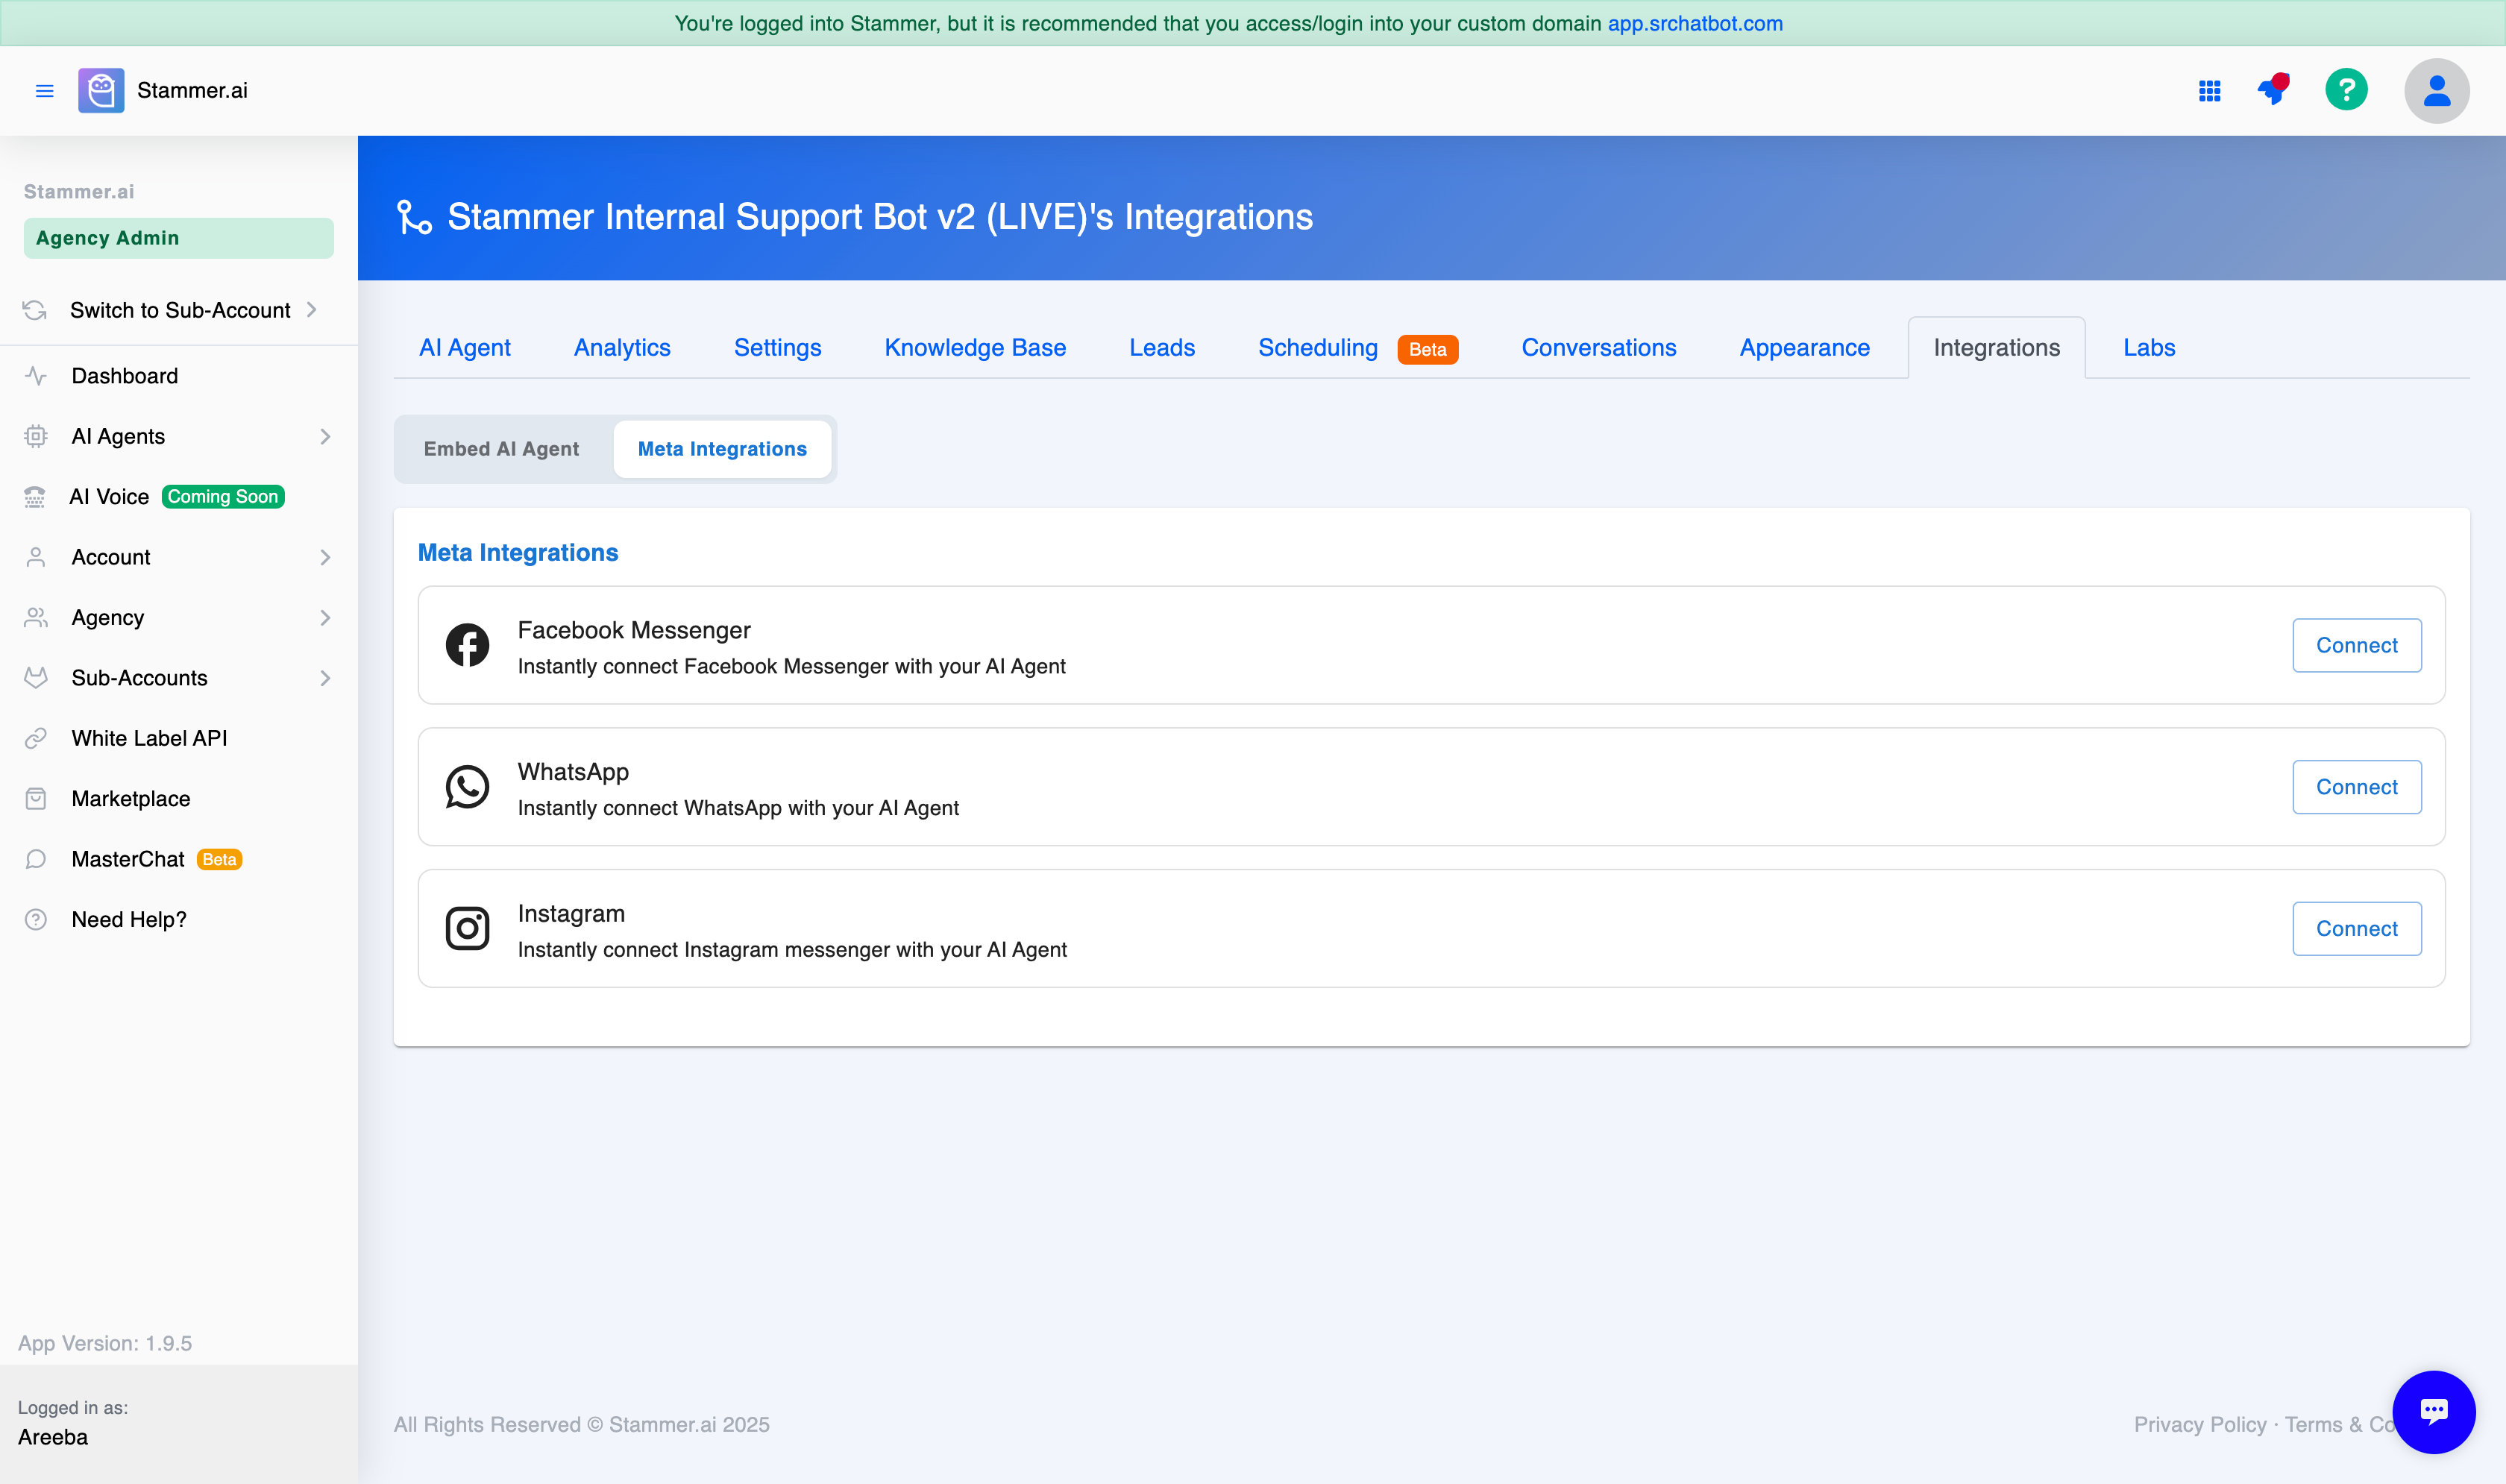This screenshot has height=1484, width=2506.
Task: Connect WhatsApp
Action: 2357,787
